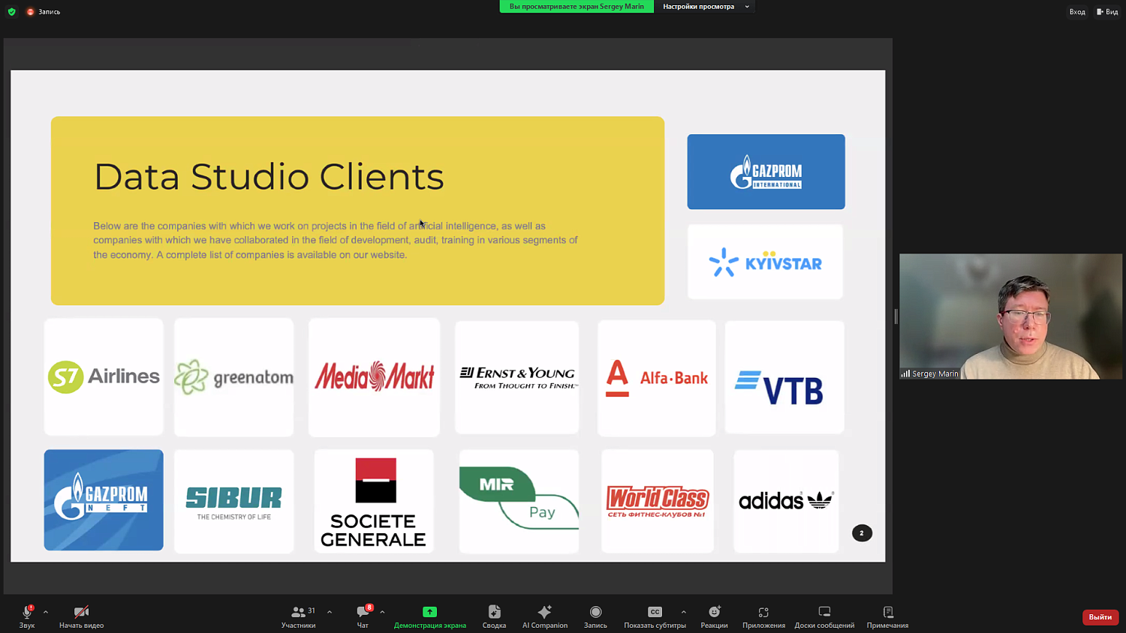Click the Data Studio Clients heading
1126x633 pixels.
click(x=269, y=177)
